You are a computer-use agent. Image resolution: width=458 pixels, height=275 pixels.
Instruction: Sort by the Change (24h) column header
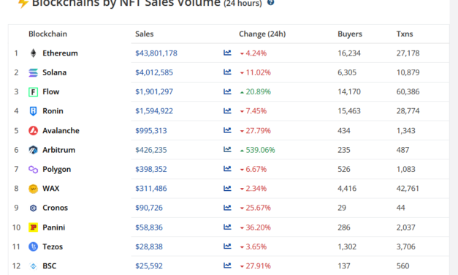[262, 34]
